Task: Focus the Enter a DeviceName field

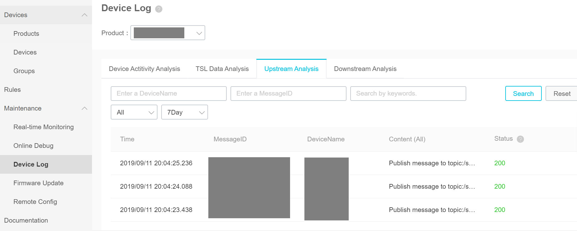Action: pyautogui.click(x=169, y=93)
